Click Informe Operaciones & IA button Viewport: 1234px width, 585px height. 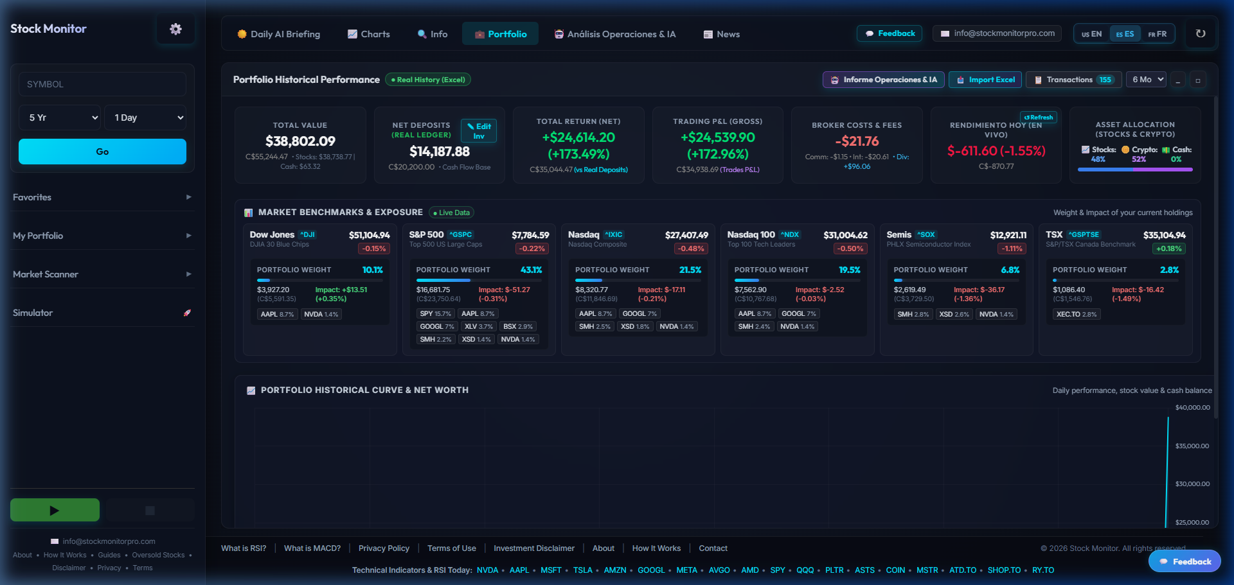883,80
